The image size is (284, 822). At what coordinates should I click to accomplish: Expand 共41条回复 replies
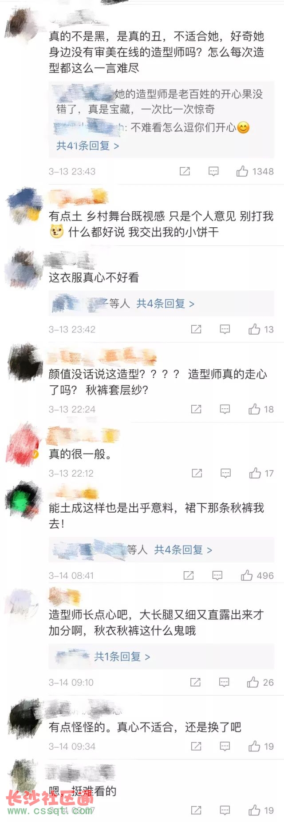click(87, 146)
